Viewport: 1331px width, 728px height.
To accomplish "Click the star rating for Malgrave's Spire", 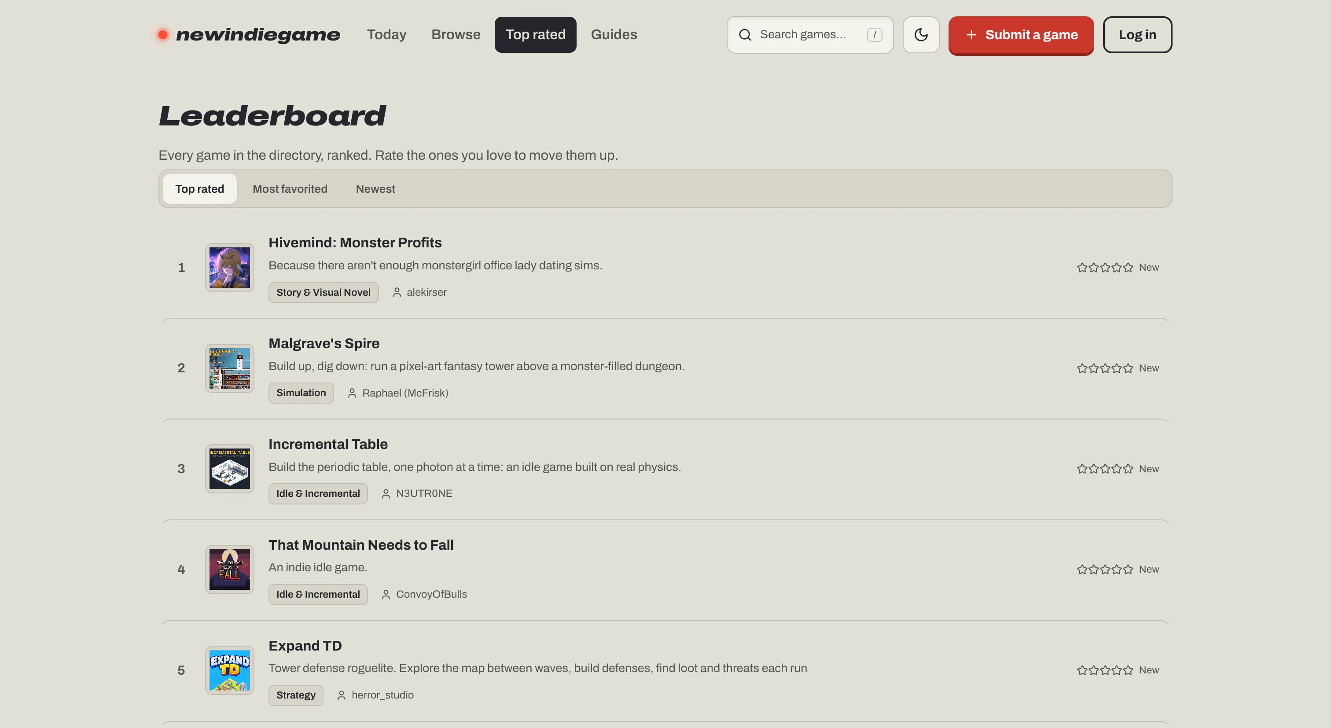I will pos(1105,368).
